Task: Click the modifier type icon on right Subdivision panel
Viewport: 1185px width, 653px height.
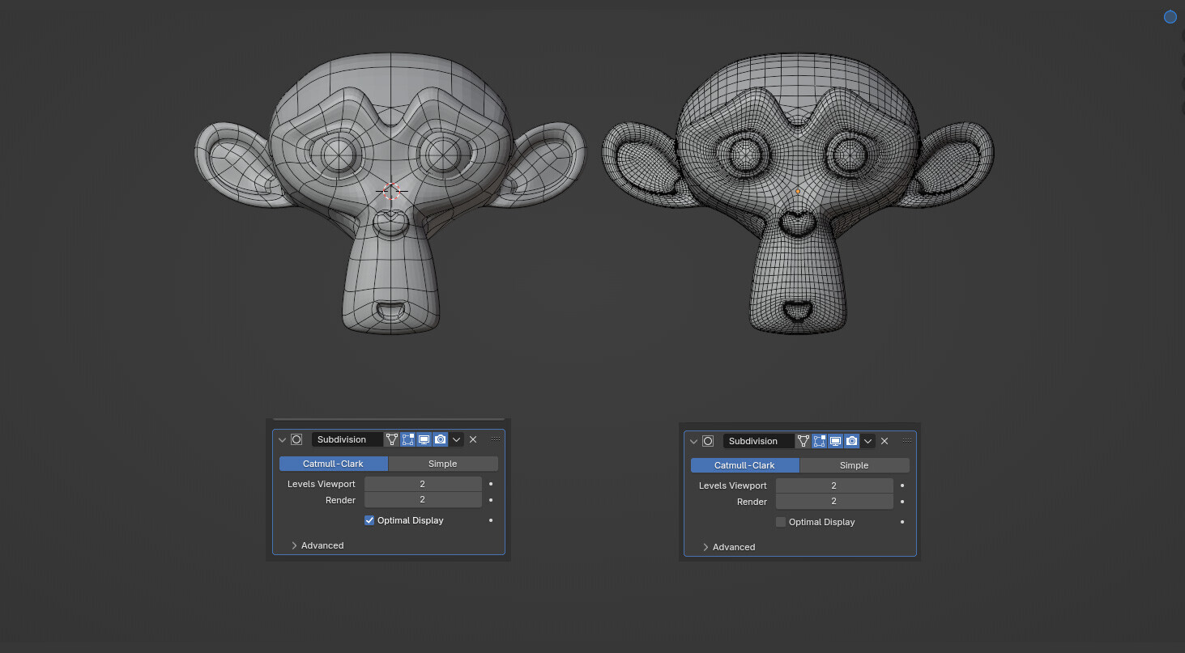Action: (x=708, y=440)
